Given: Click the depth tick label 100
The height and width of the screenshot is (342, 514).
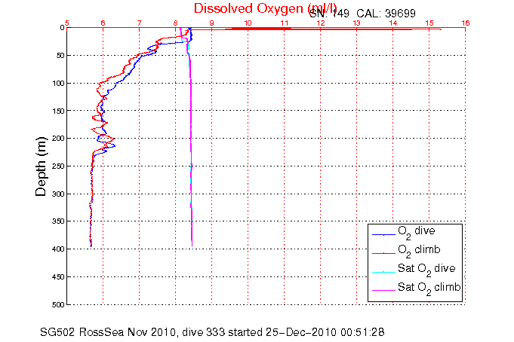Looking at the screenshot, I should (x=58, y=83).
